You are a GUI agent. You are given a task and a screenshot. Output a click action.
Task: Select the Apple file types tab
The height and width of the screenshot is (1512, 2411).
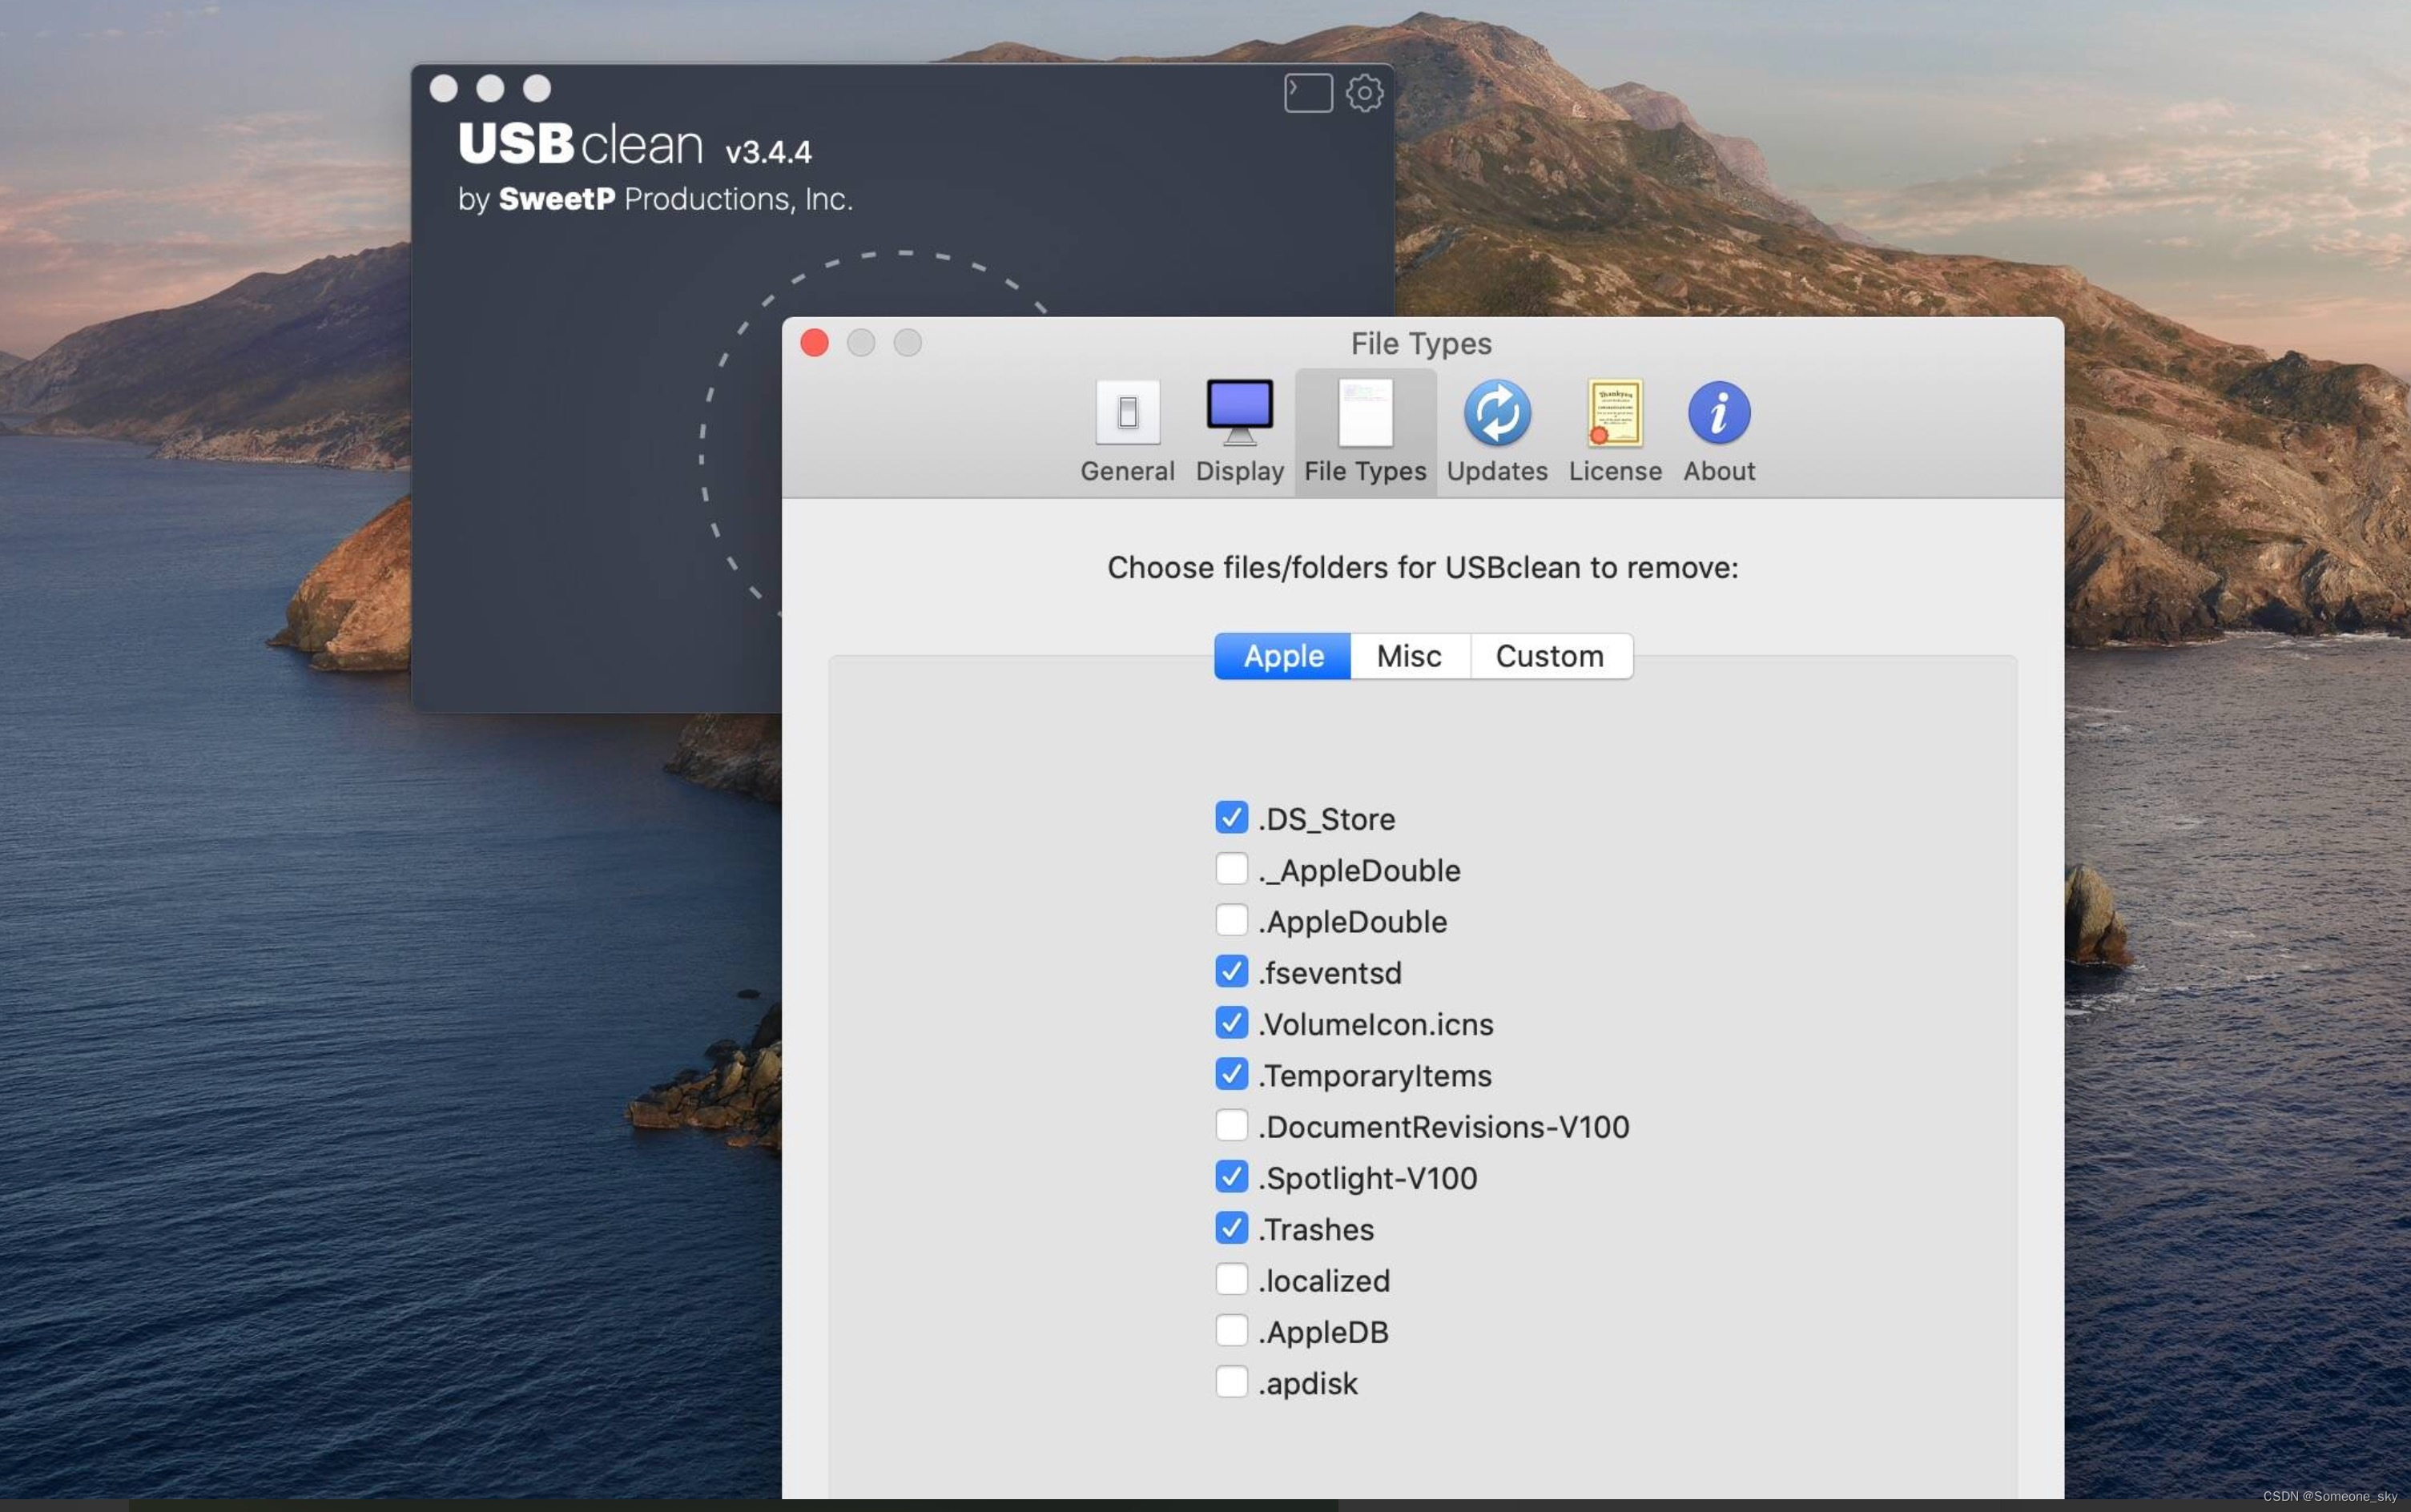[x=1284, y=655]
